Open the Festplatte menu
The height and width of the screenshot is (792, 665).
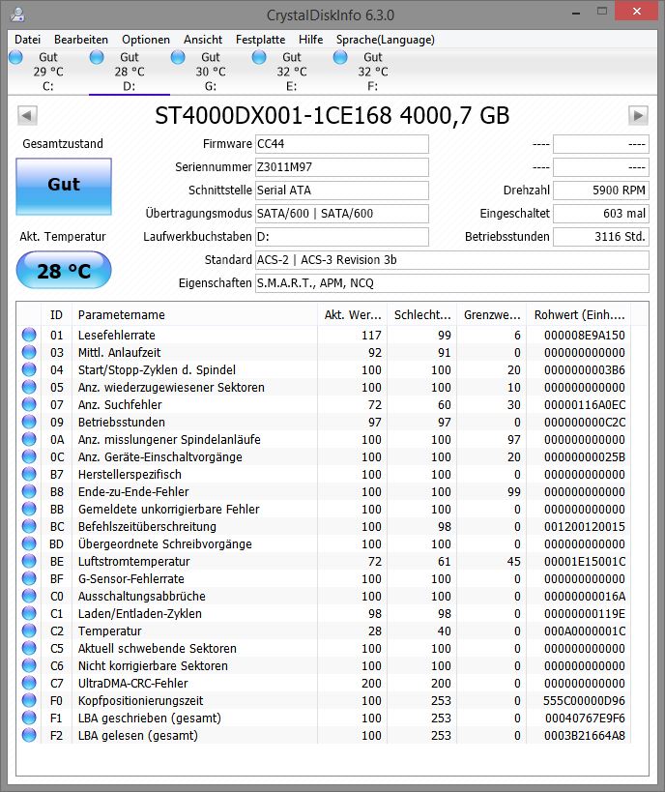click(260, 40)
